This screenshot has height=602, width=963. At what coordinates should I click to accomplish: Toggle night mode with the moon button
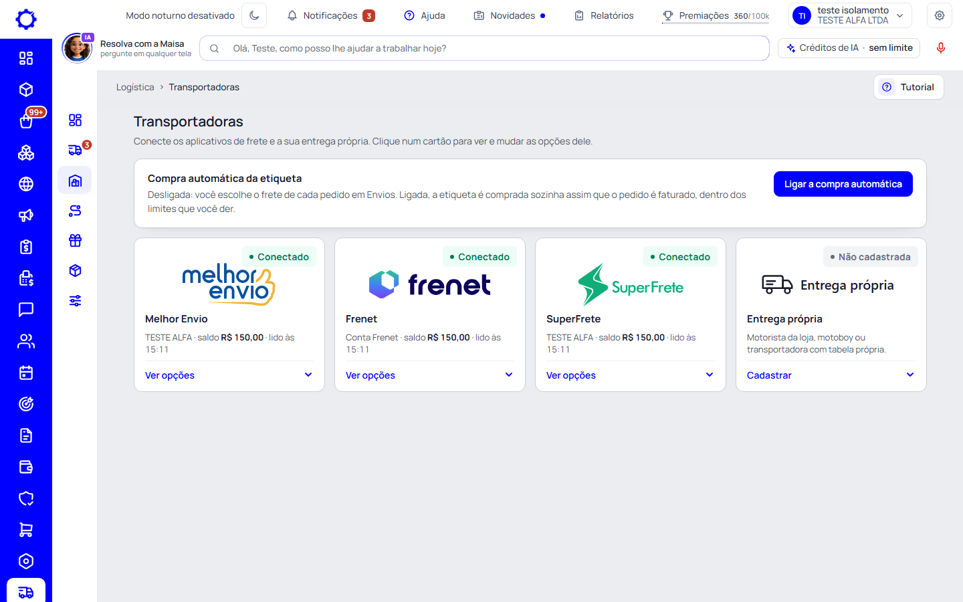tap(254, 15)
